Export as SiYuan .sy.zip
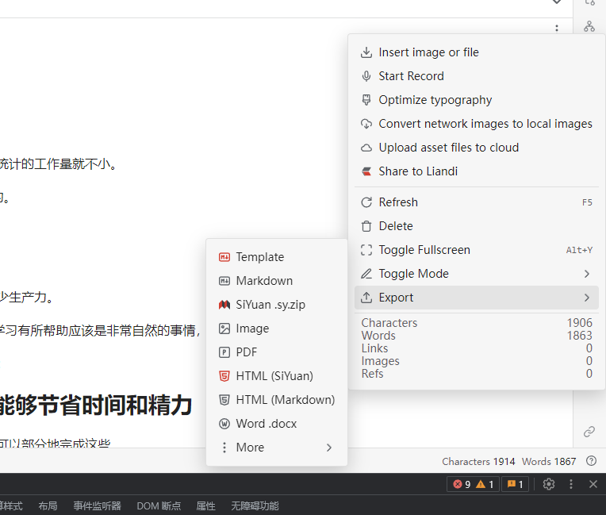 click(x=276, y=305)
